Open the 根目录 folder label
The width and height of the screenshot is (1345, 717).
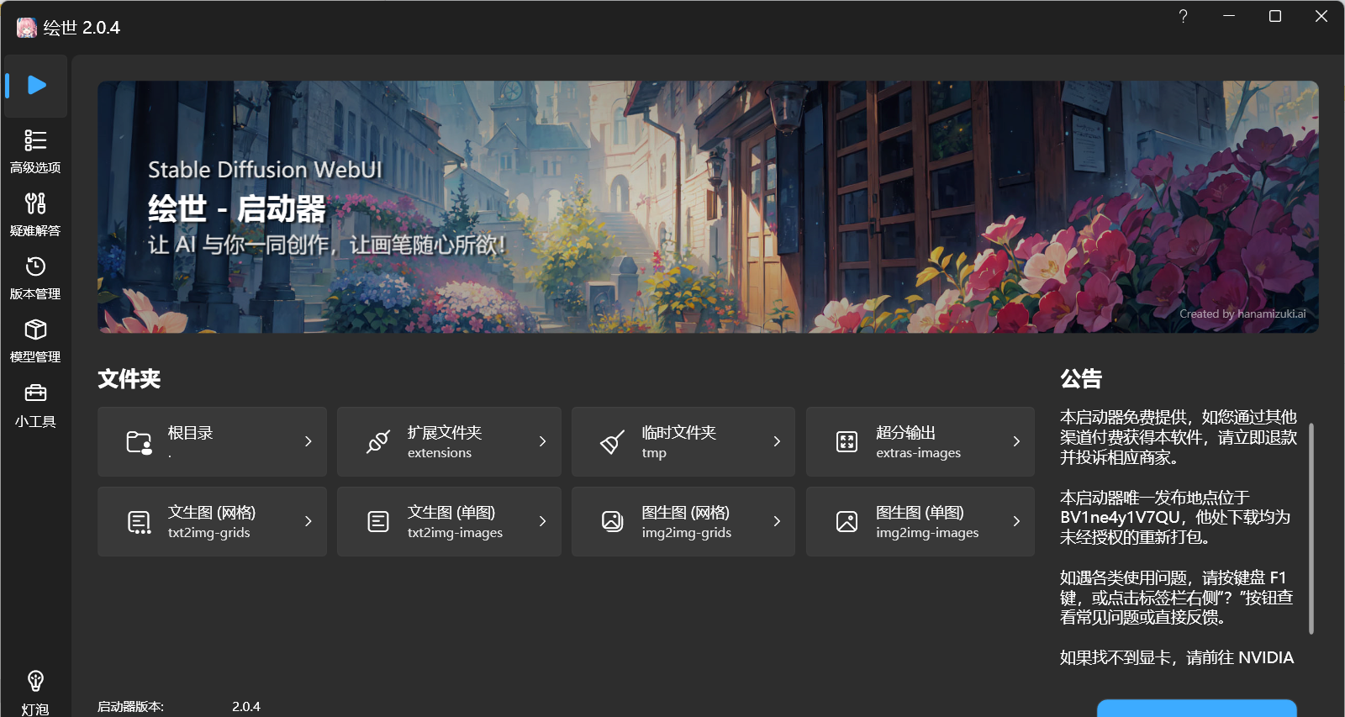tap(190, 433)
